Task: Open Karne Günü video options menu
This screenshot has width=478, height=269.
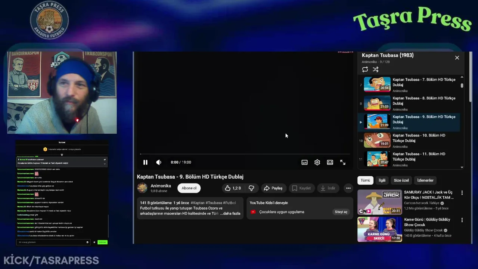Action: coord(462,220)
